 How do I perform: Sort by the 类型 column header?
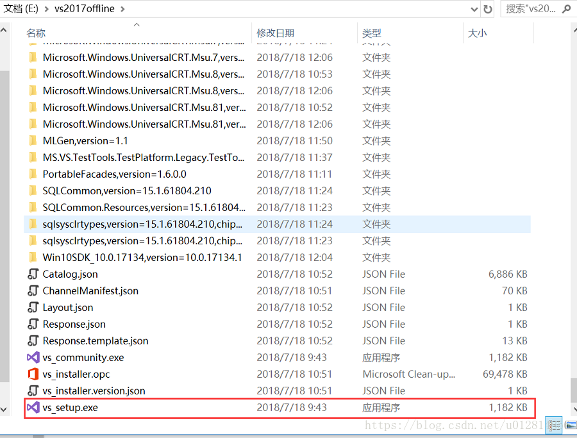point(372,33)
